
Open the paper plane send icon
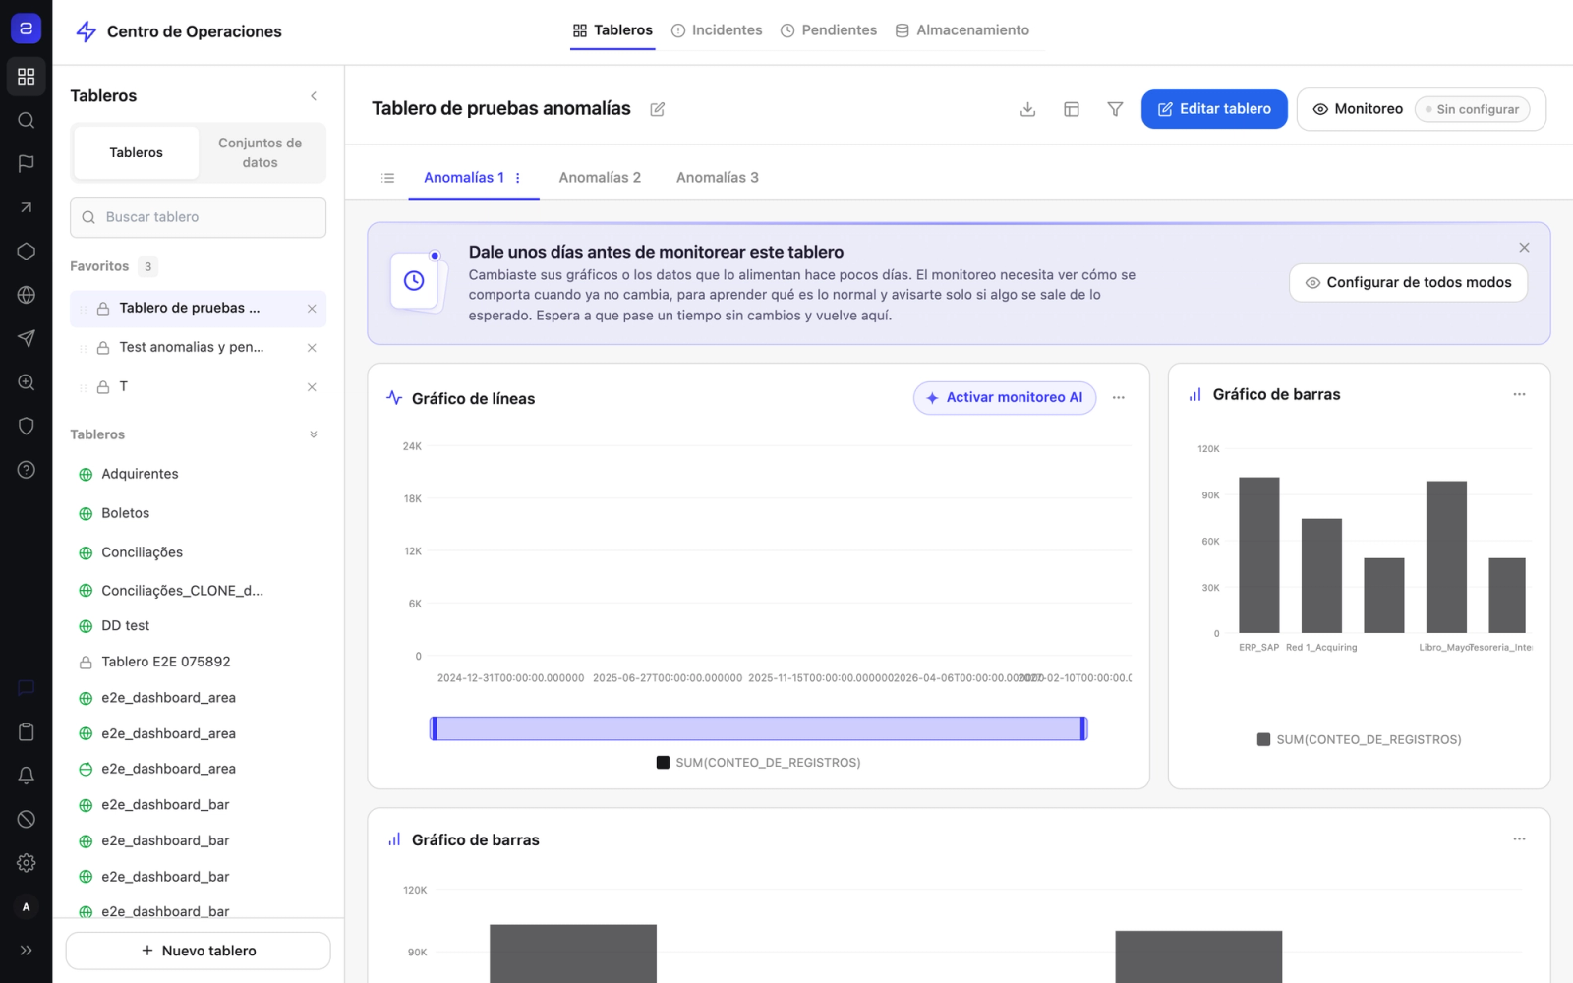(27, 339)
